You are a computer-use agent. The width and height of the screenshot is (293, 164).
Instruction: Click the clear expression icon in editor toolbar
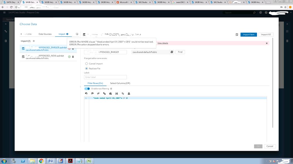123,94
